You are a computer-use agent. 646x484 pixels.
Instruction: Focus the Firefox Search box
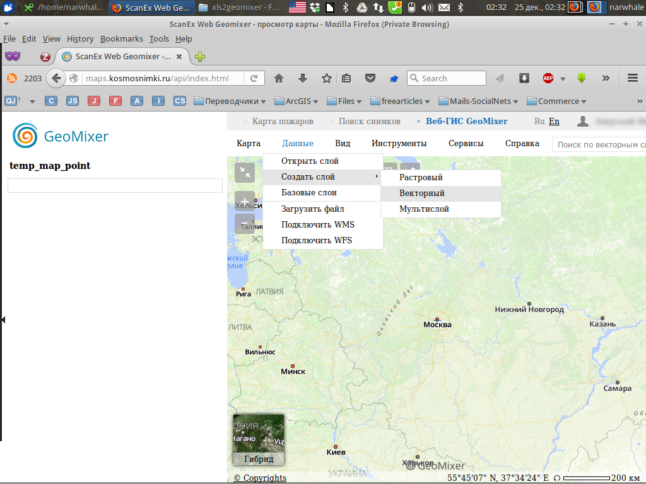447,78
